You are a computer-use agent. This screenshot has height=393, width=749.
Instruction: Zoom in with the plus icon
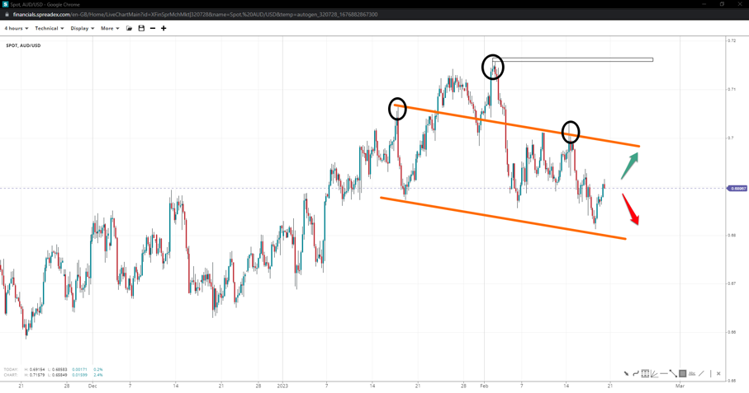coord(164,29)
